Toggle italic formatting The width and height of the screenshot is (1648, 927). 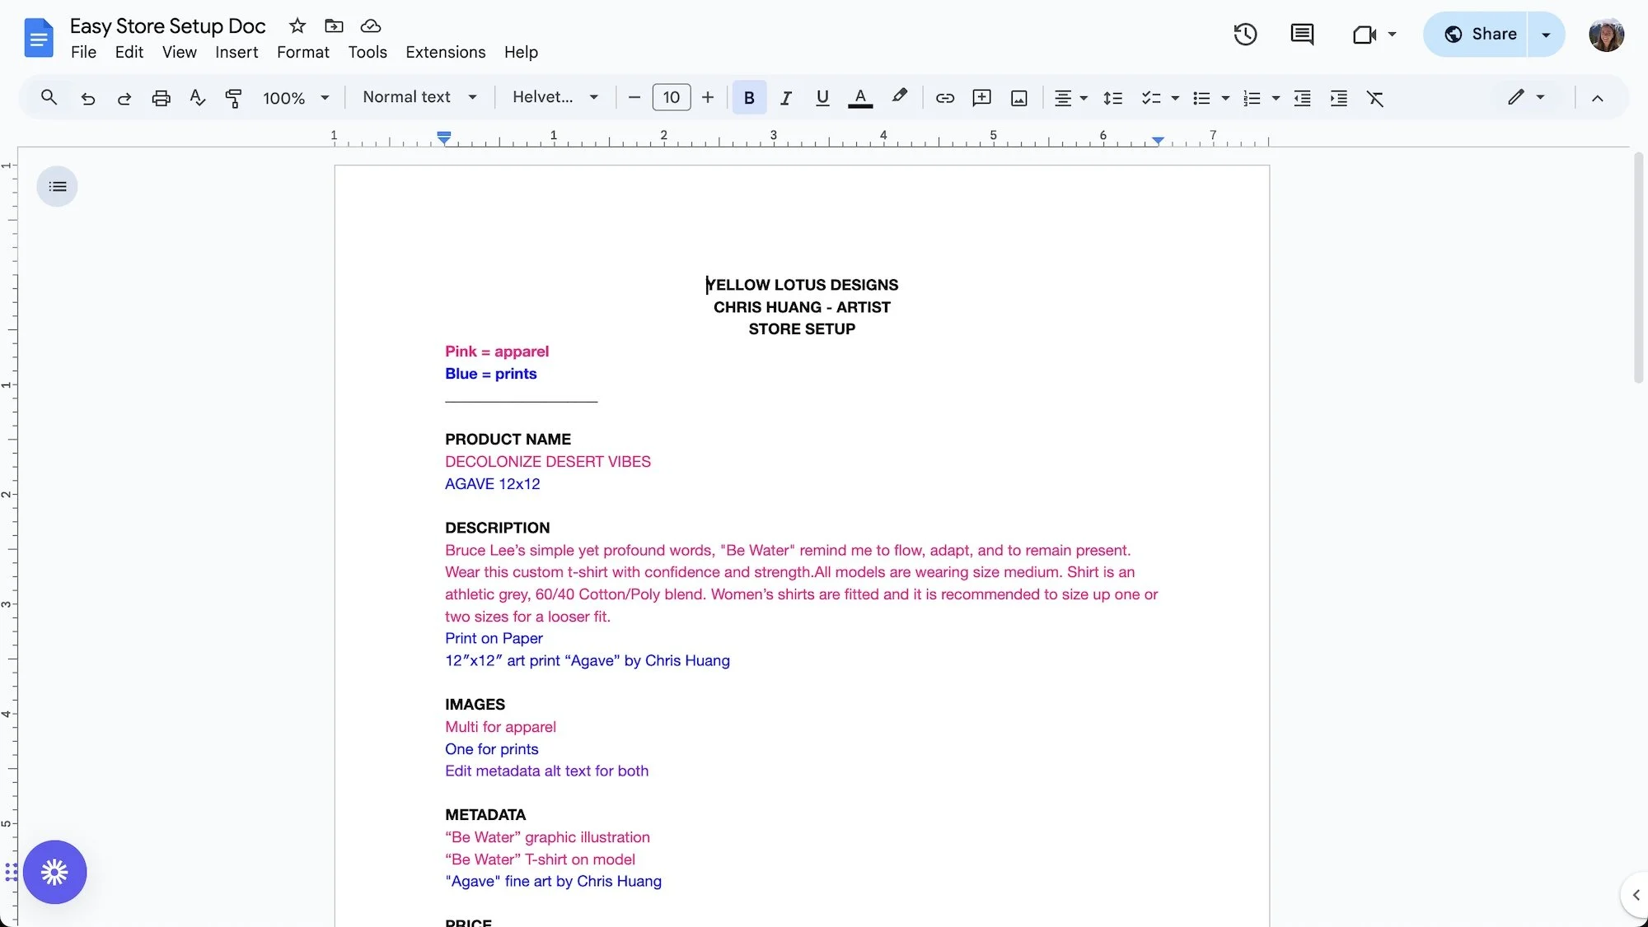(785, 98)
